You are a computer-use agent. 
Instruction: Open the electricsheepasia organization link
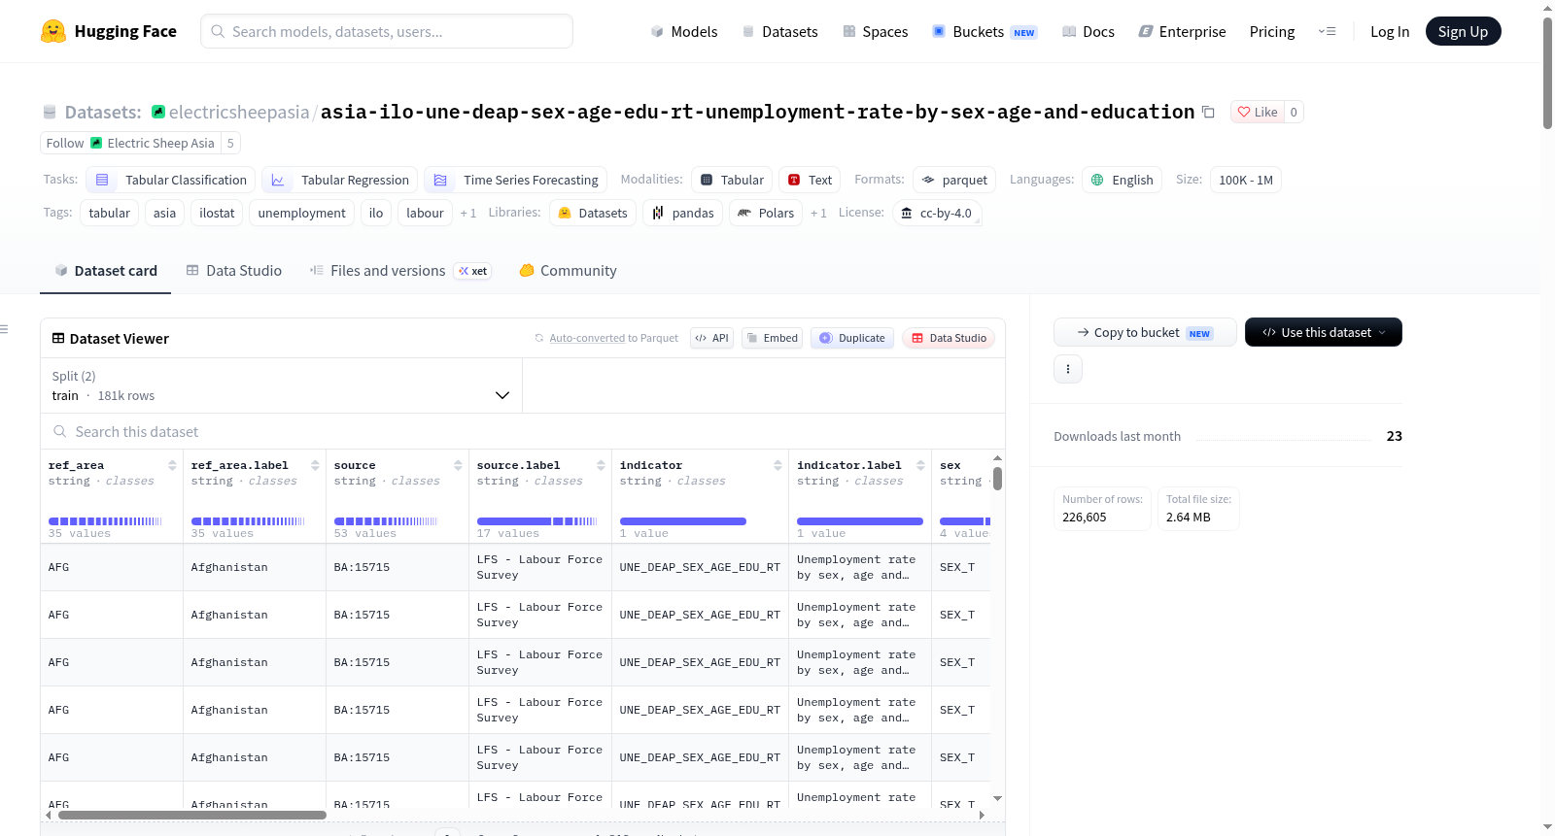coord(239,112)
